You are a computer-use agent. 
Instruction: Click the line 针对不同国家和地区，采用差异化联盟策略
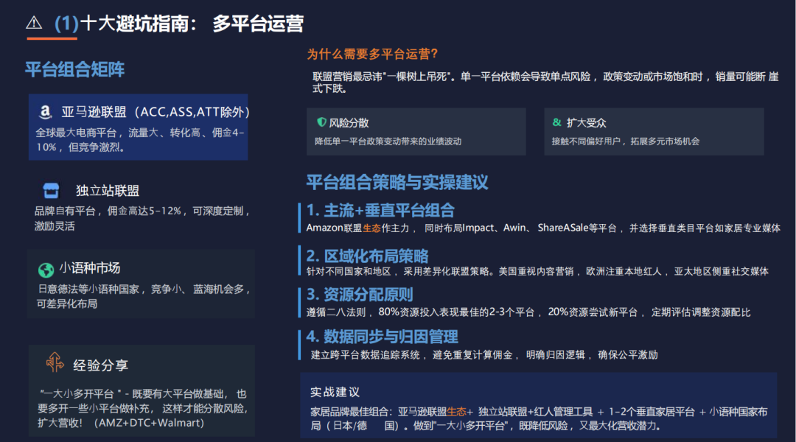[x=399, y=272]
